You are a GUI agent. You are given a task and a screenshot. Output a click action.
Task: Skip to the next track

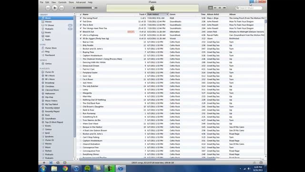coord(61,8)
